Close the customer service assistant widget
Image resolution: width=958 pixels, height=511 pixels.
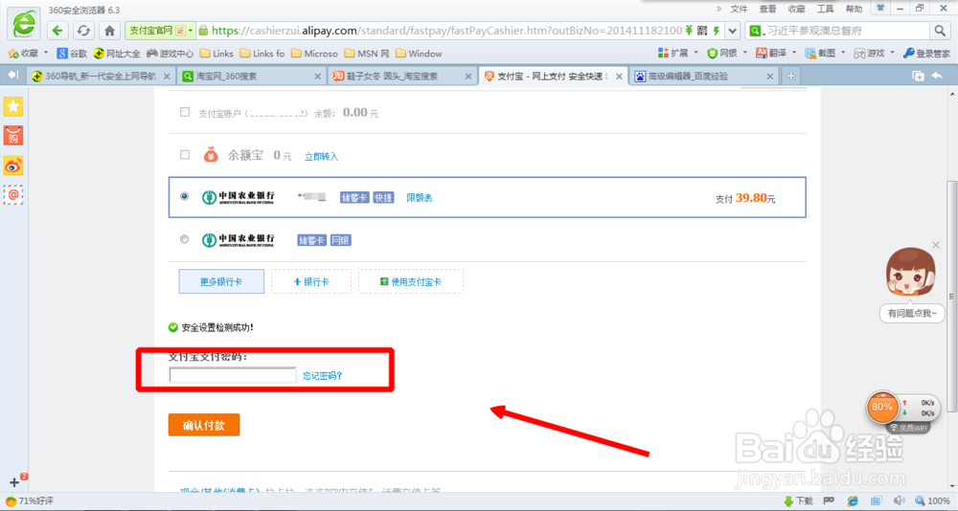[x=935, y=245]
